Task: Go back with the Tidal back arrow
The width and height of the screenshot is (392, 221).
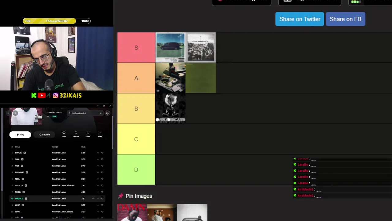Action: pyautogui.click(x=9, y=113)
